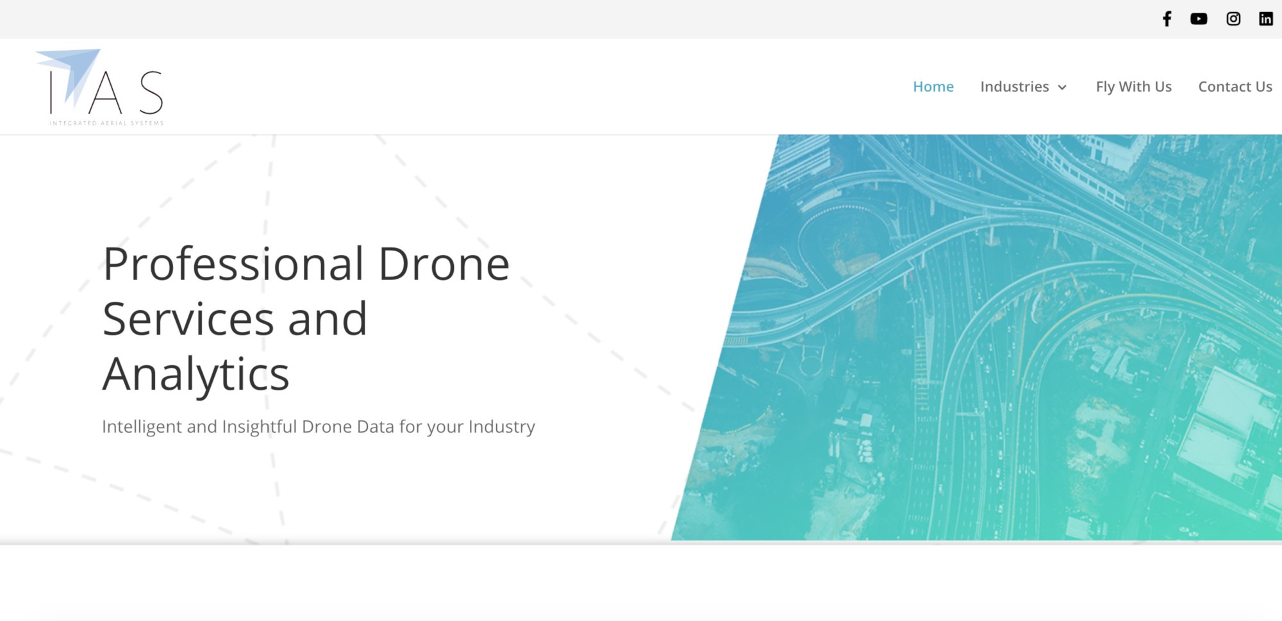Image resolution: width=1282 pixels, height=621 pixels.
Task: Open the Fly With Us page
Action: pos(1133,87)
